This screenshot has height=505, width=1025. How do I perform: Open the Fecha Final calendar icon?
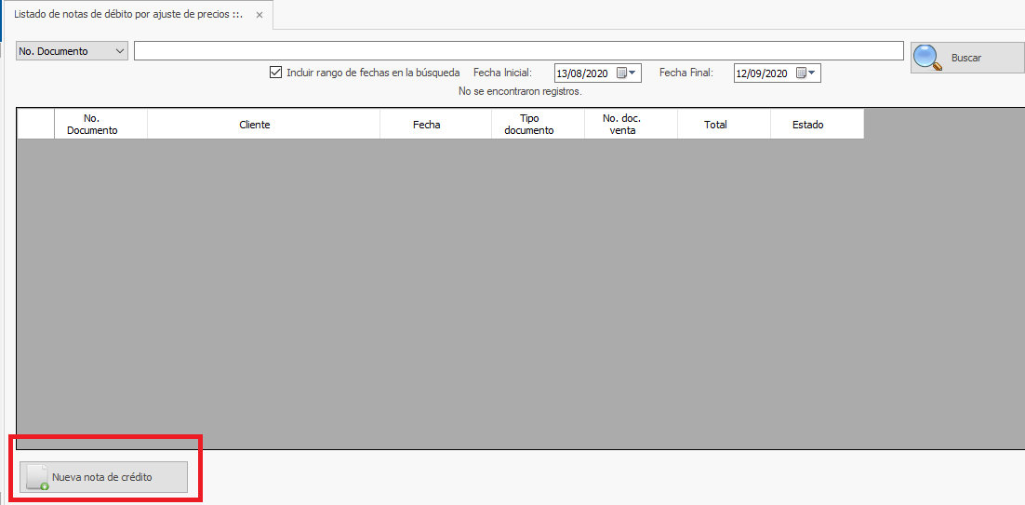pos(801,73)
